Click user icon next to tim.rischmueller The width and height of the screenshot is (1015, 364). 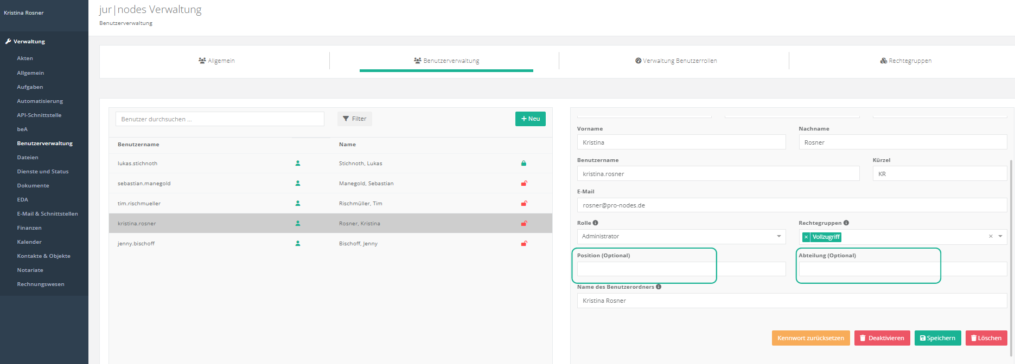pyautogui.click(x=298, y=204)
